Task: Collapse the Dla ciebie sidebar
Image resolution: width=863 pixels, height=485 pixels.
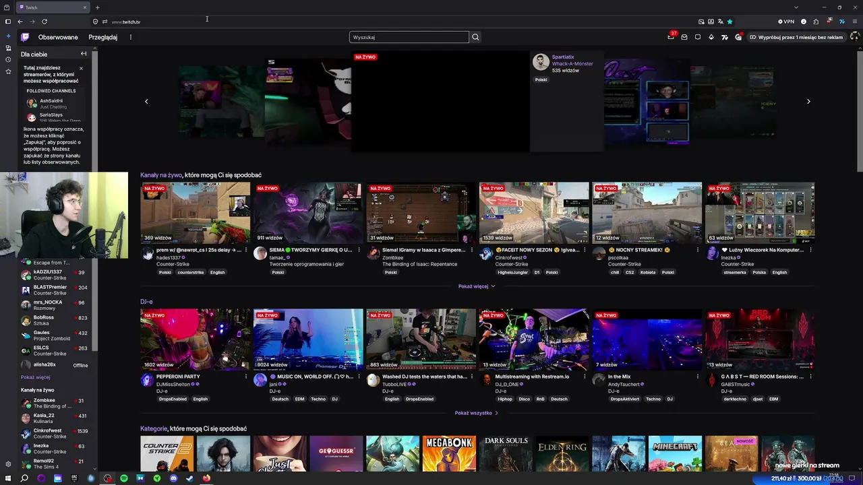Action: (x=84, y=54)
